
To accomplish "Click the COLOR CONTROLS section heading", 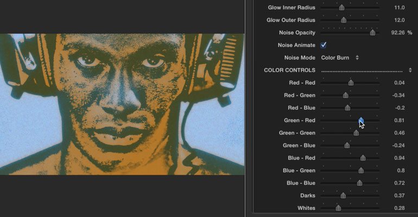I will pos(289,71).
